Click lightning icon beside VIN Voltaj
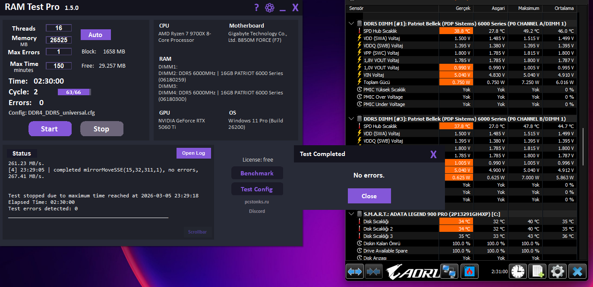 point(359,75)
